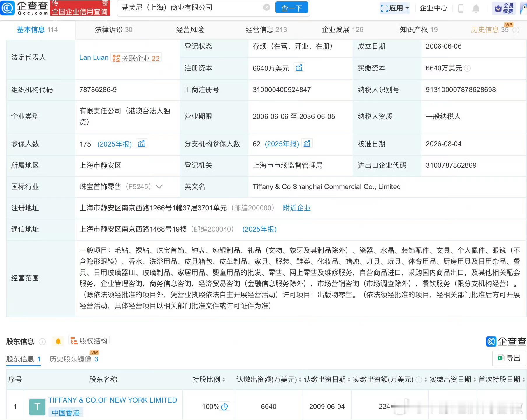
Task: Click info icon beside 股东信息 heading
Action: (42, 342)
